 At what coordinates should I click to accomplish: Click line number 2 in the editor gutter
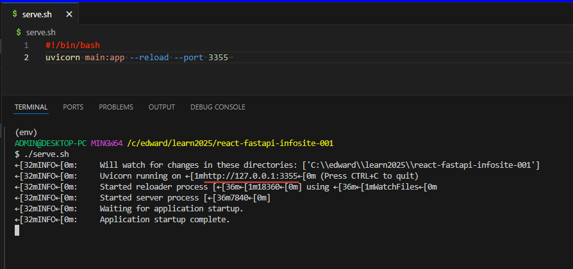[26, 58]
